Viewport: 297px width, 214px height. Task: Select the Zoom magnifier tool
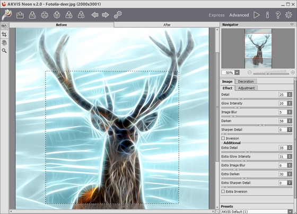(x=4, y=51)
